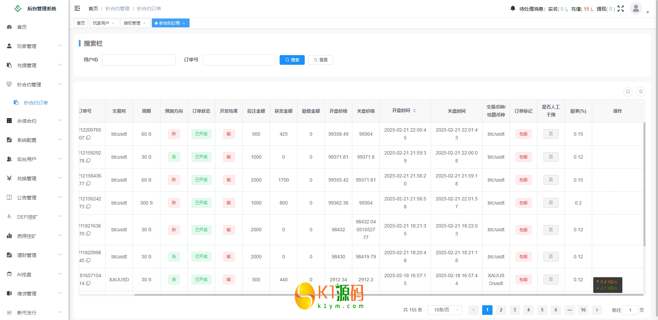
Task: Click the 用户ID input field
Action: [x=139, y=60]
